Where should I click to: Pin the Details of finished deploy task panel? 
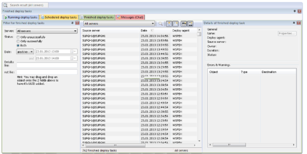294,23
